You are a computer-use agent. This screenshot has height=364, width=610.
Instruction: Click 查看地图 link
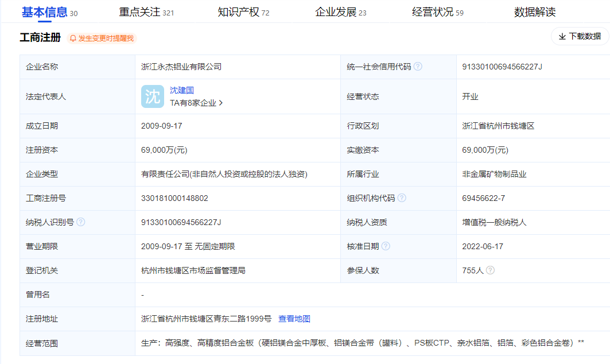point(294,319)
